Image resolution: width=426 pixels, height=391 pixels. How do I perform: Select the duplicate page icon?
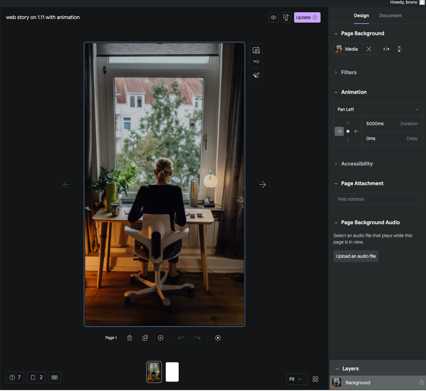pyautogui.click(x=145, y=338)
